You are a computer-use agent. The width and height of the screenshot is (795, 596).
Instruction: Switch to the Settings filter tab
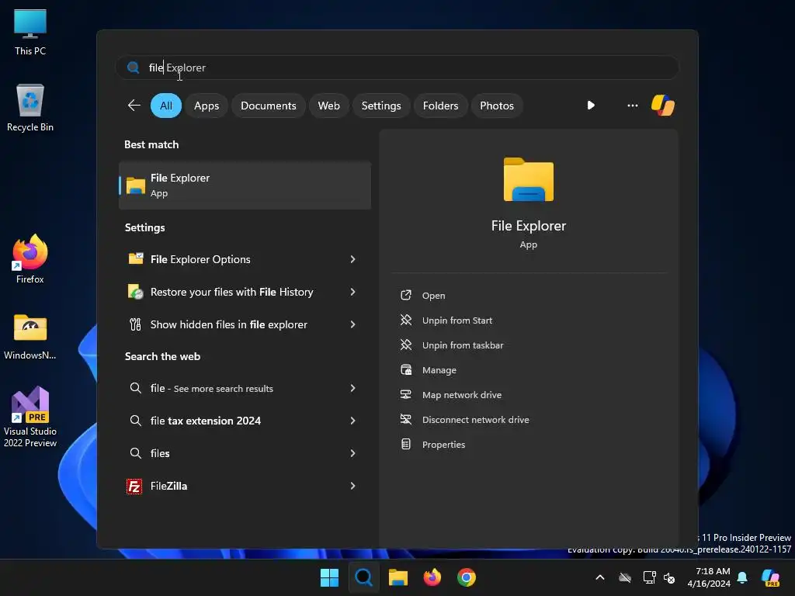(x=380, y=106)
